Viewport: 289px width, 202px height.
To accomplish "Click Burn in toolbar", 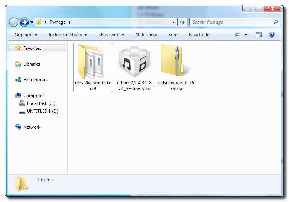I will click(x=173, y=35).
